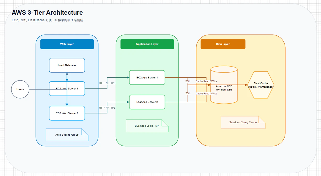Select the Load Balancer box
Viewport: 321px width, 176px height.
click(x=67, y=65)
